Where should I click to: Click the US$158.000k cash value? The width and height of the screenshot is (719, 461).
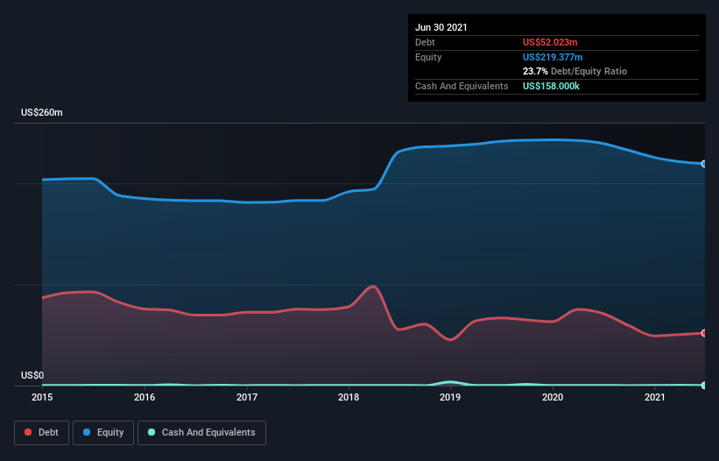[551, 86]
